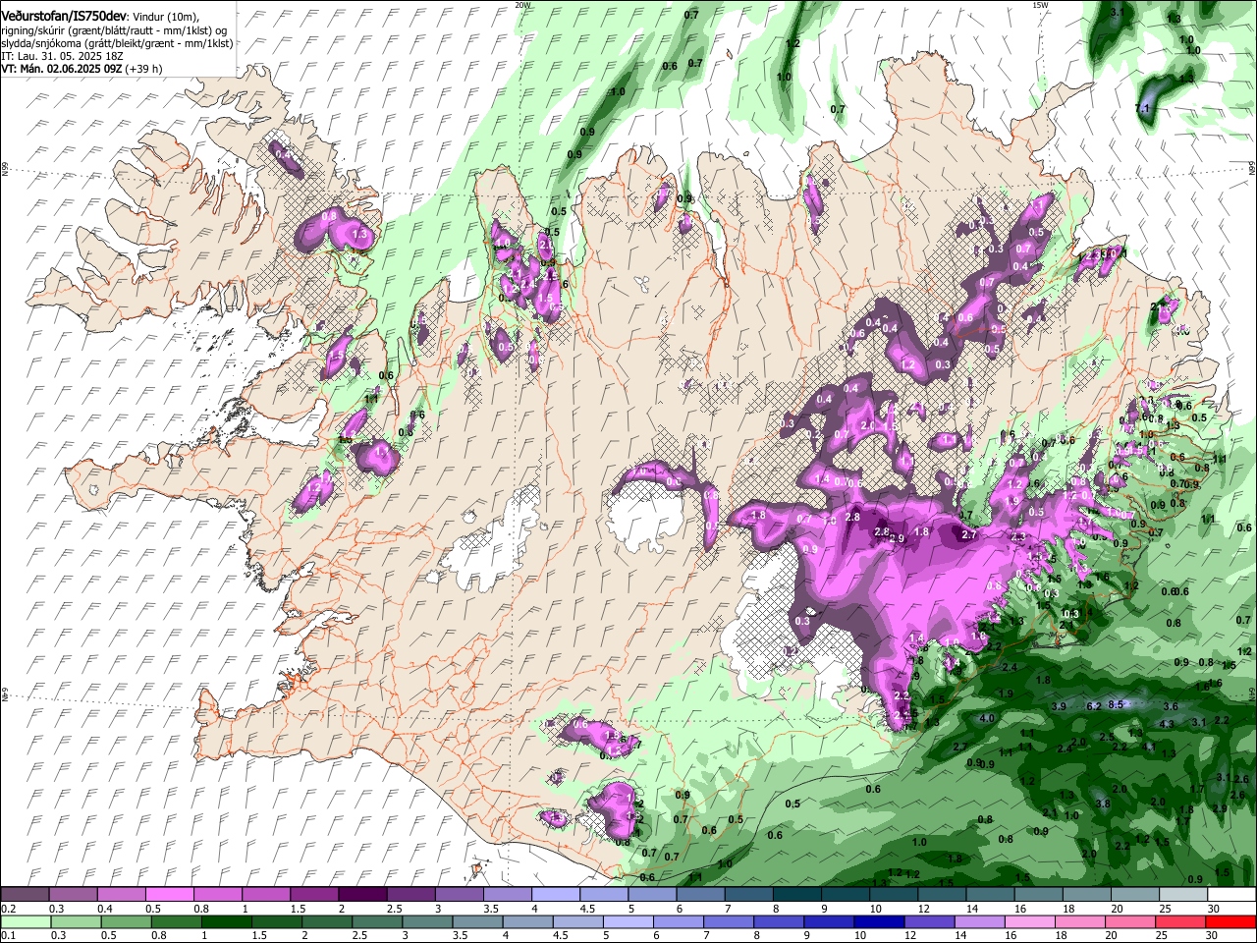
Task: Pick snow-scale swatch between 12 and 14
Action: (x=942, y=895)
